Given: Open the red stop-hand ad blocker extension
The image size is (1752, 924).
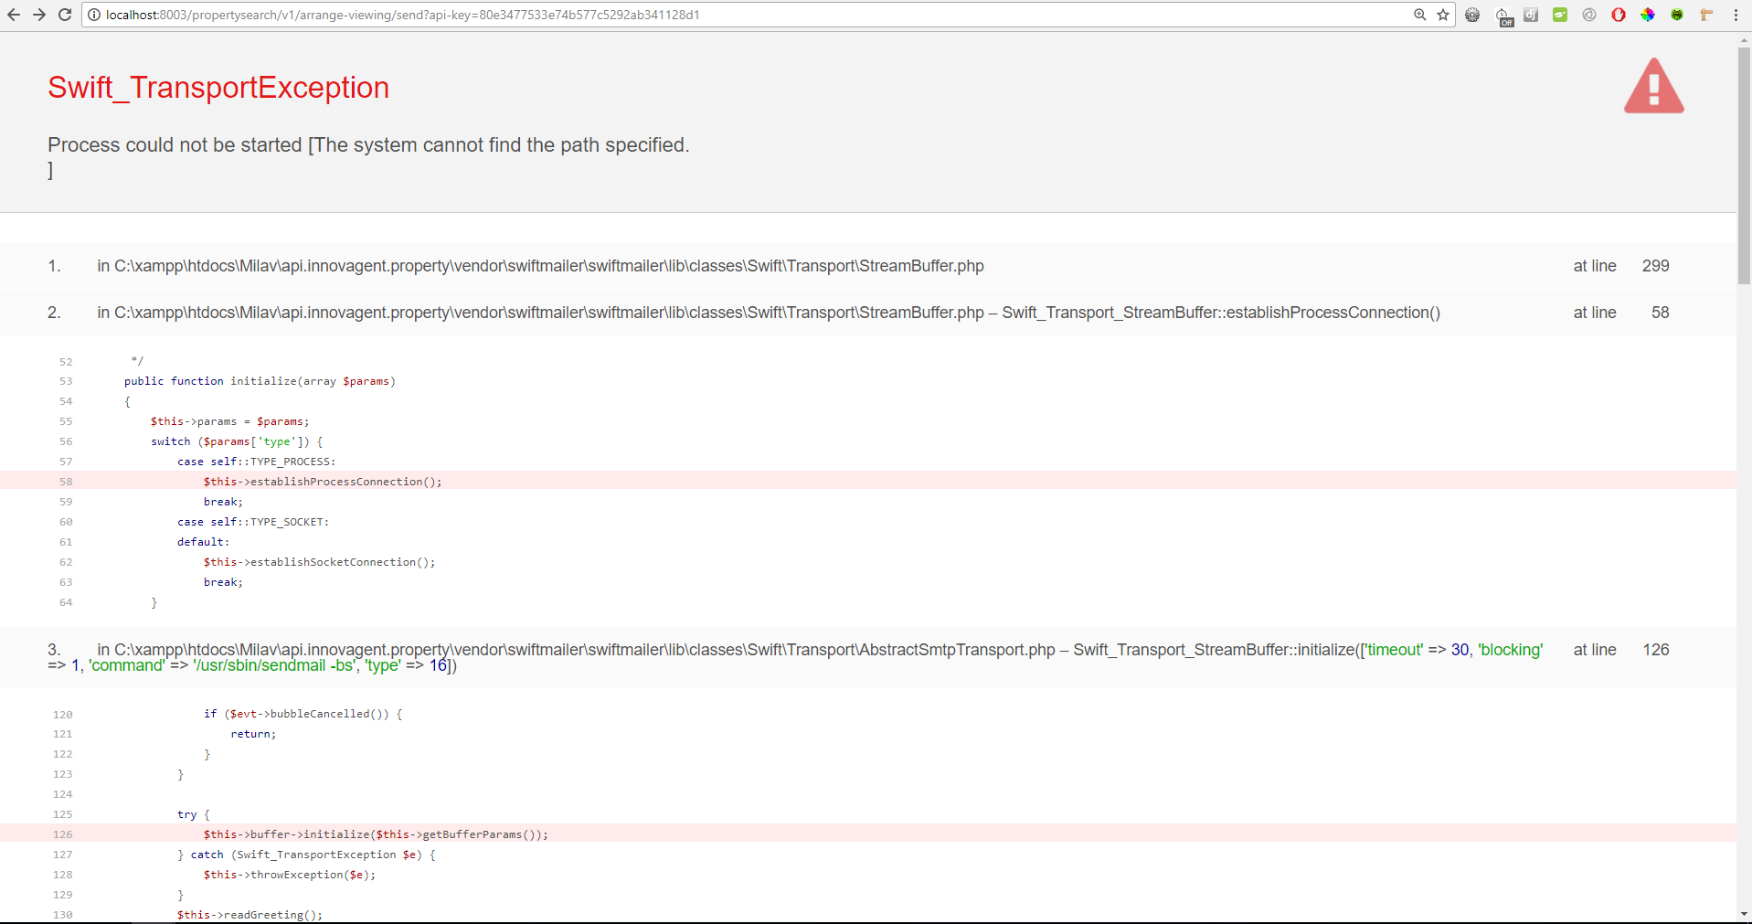Looking at the screenshot, I should pos(1619,15).
